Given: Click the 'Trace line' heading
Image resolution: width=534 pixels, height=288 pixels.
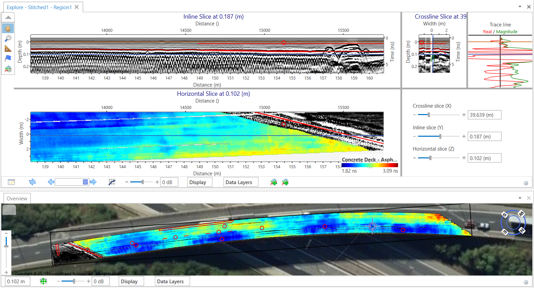Looking at the screenshot, I should click(500, 25).
